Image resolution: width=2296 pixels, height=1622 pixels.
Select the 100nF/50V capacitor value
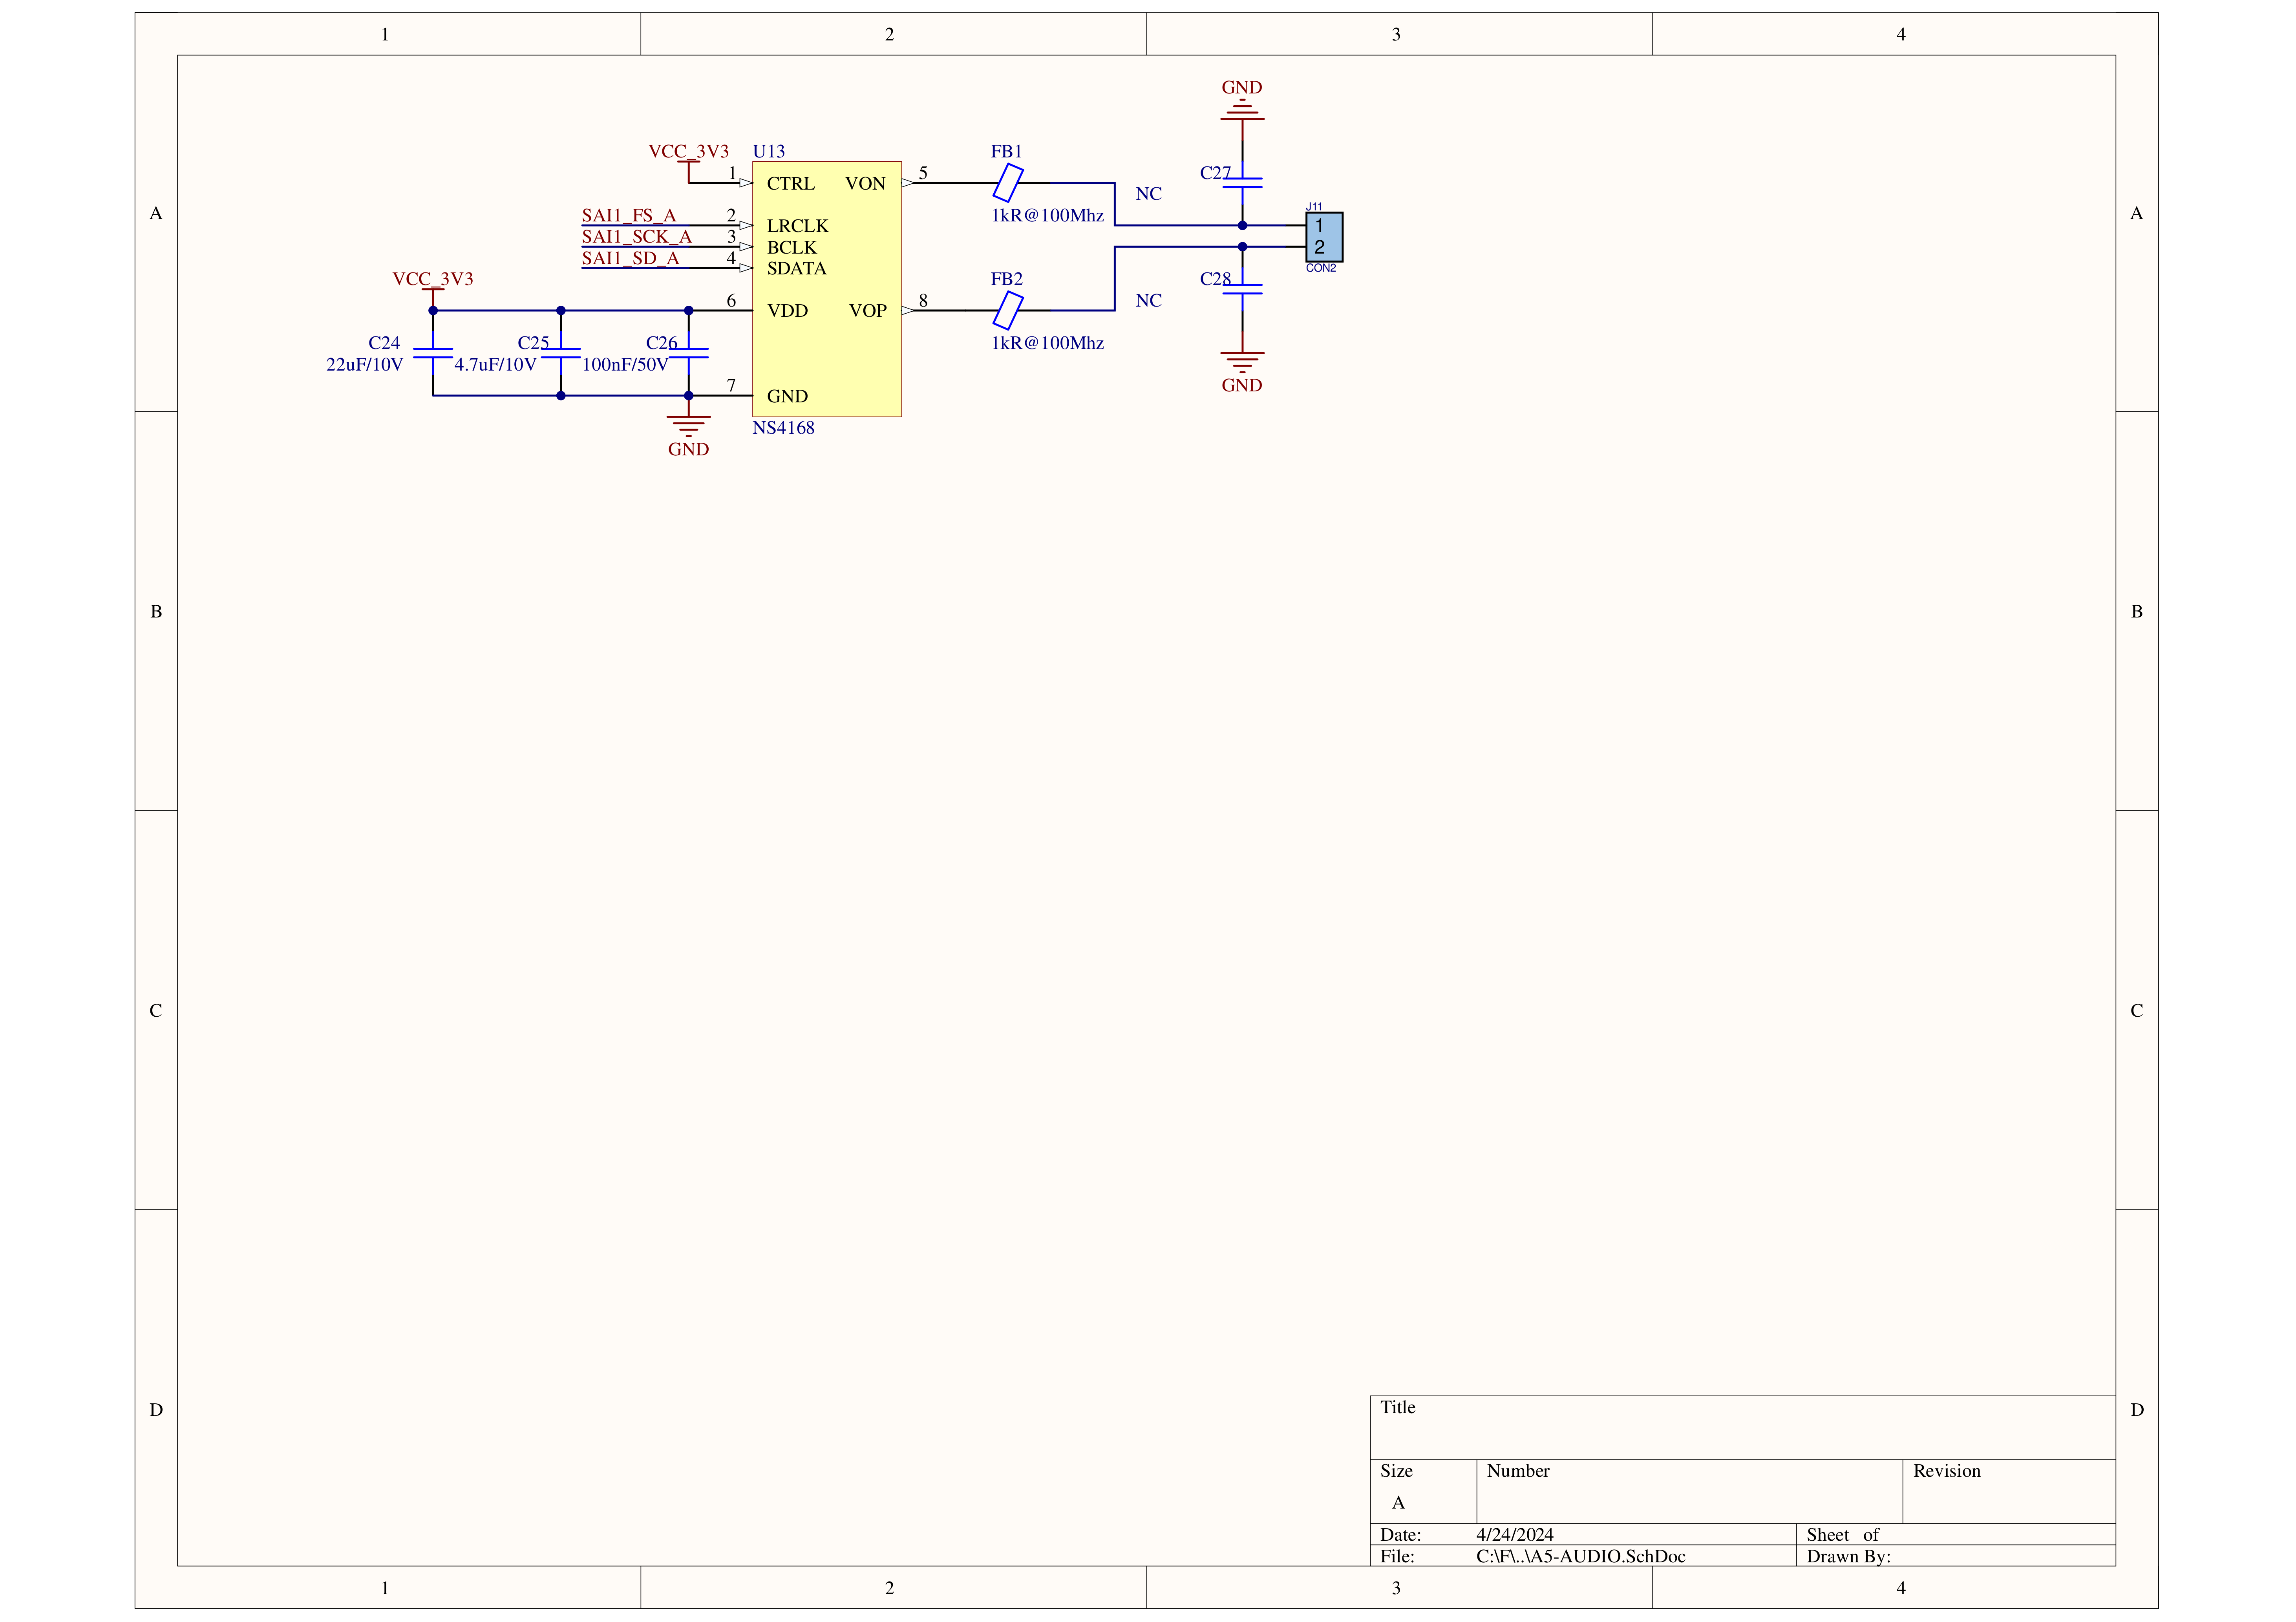tap(626, 365)
